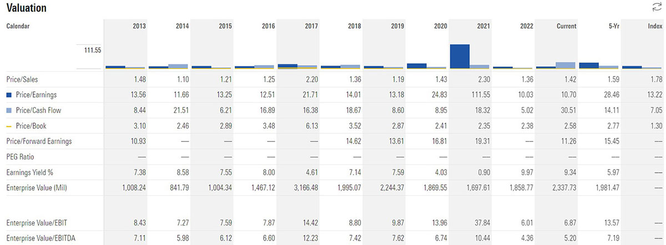Image resolution: width=666 pixels, height=245 pixels.
Task: Click the Enterprise Value (Mil) row label
Action: (x=37, y=188)
